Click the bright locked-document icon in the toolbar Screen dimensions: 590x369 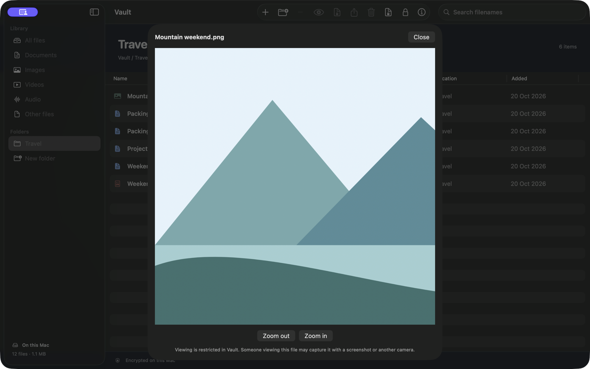point(388,12)
